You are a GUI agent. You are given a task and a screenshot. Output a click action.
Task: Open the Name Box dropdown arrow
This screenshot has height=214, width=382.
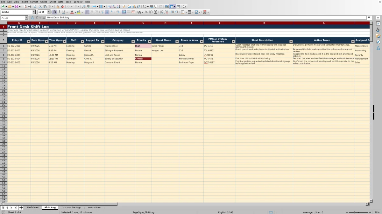26,18
